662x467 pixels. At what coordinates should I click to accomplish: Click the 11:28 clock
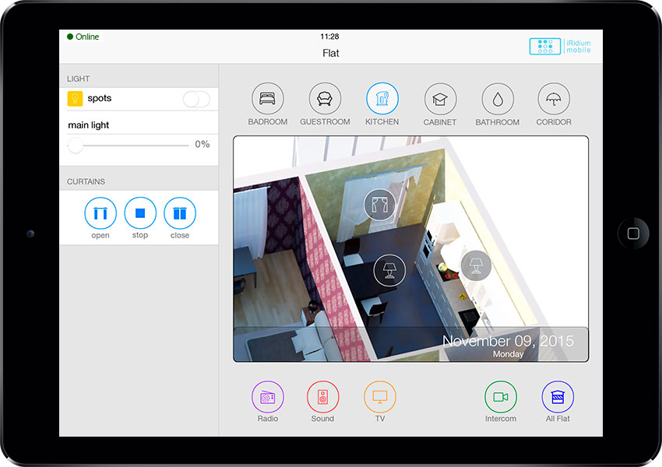329,37
